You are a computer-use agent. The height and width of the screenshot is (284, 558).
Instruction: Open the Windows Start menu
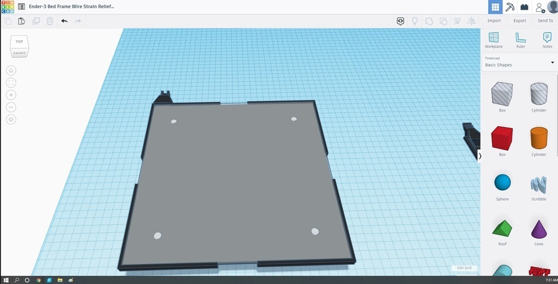click(x=6, y=280)
